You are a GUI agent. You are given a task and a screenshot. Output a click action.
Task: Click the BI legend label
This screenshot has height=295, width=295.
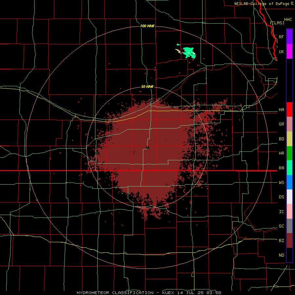281,241
